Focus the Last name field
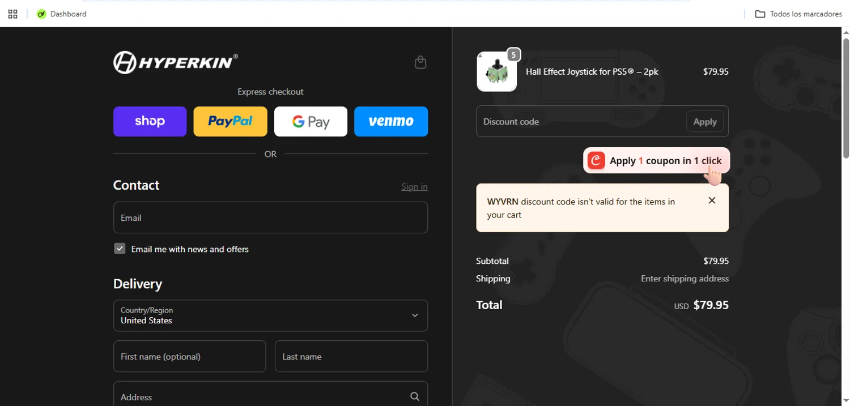The height and width of the screenshot is (406, 850). [351, 356]
